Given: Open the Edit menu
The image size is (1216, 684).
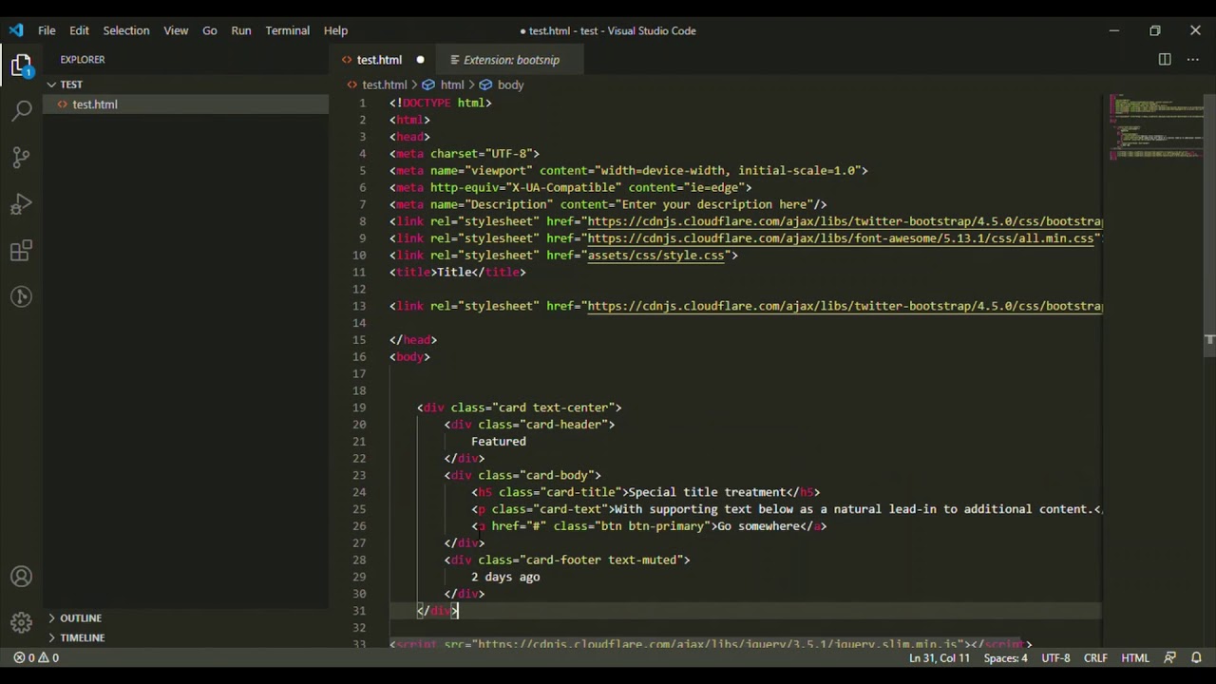Looking at the screenshot, I should tap(79, 30).
